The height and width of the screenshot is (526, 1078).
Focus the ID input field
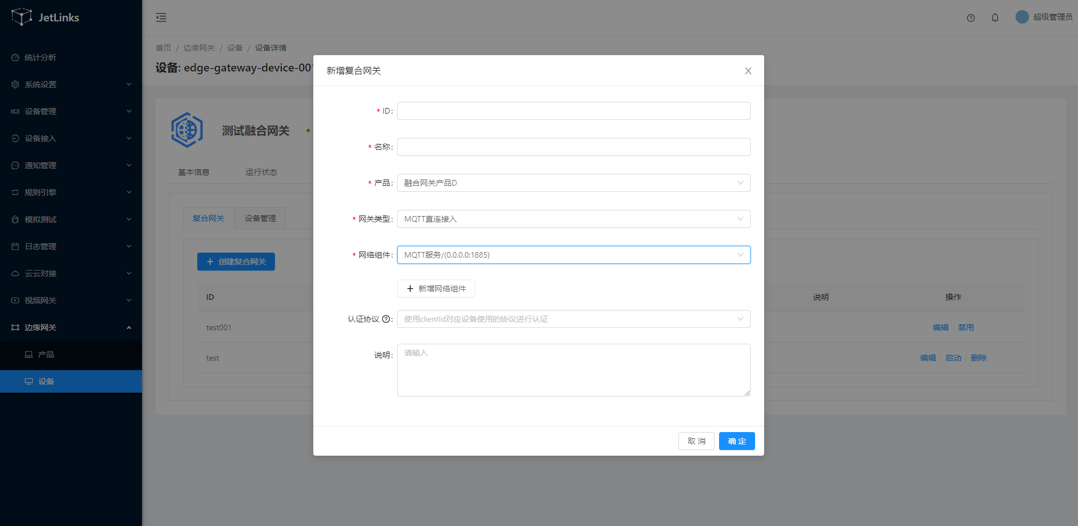pos(573,111)
